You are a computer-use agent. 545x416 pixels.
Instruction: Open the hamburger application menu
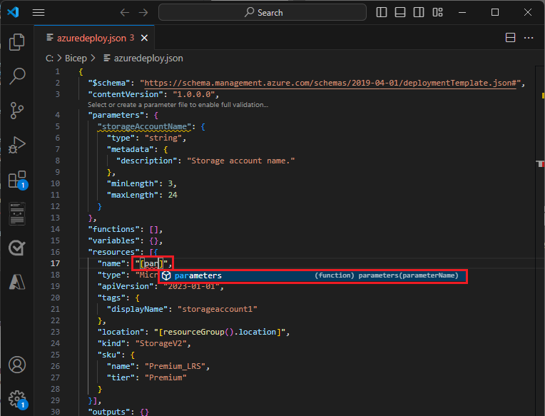[39, 13]
